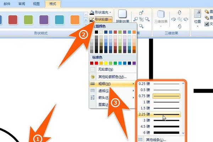Click line weight list scroll down arrow
The image size is (213, 142).
(183, 133)
